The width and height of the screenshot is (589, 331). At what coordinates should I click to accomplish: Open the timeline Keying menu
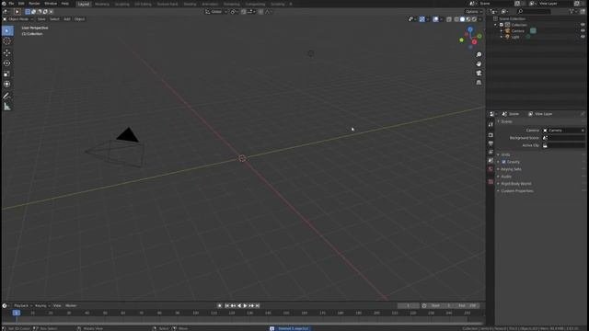click(41, 306)
